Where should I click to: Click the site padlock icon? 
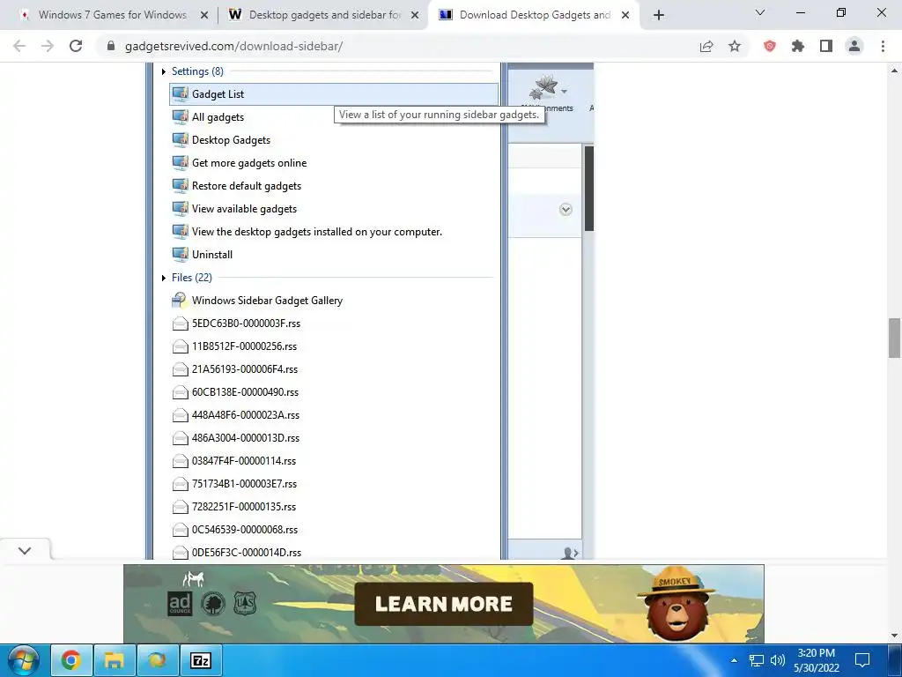111,46
